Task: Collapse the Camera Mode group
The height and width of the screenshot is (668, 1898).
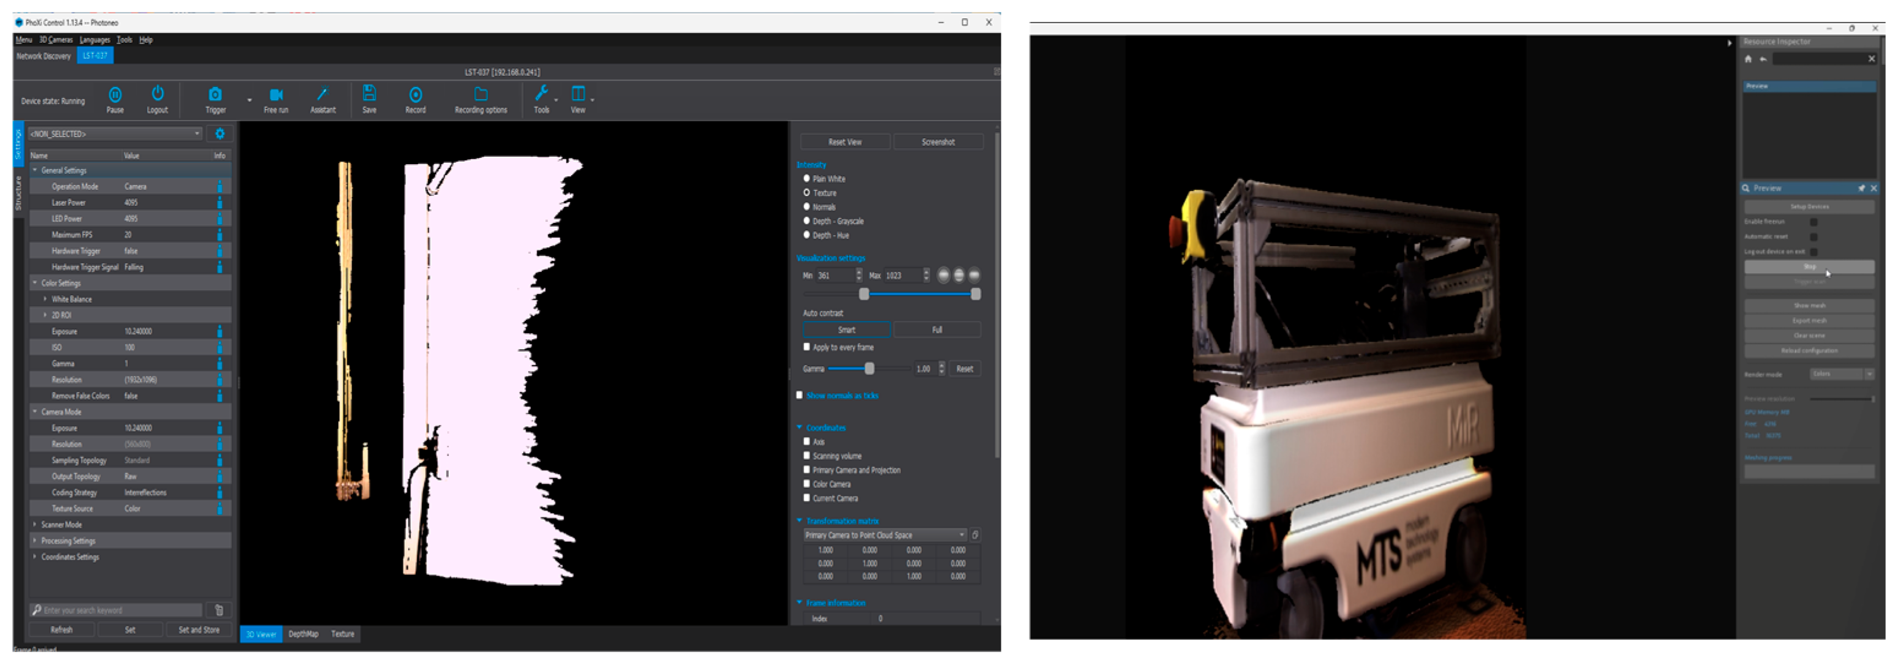Action: [x=35, y=411]
